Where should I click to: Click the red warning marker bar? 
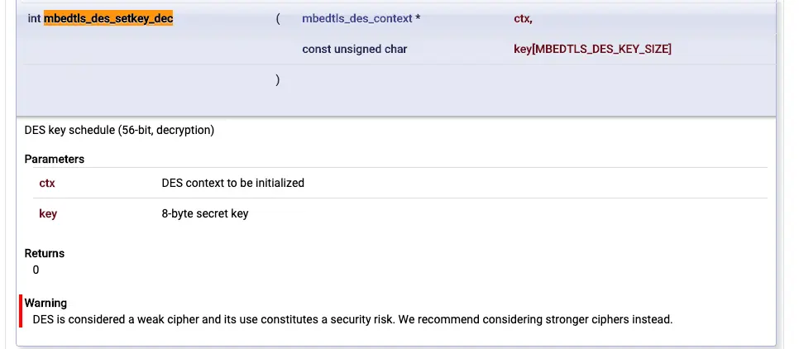pyautogui.click(x=21, y=311)
